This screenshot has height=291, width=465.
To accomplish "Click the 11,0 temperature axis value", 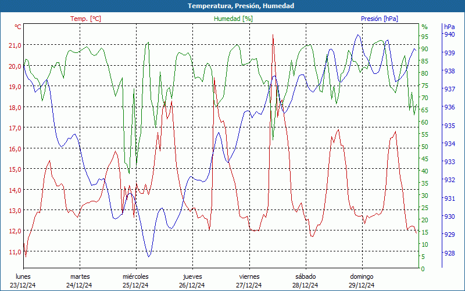I will point(15,252).
